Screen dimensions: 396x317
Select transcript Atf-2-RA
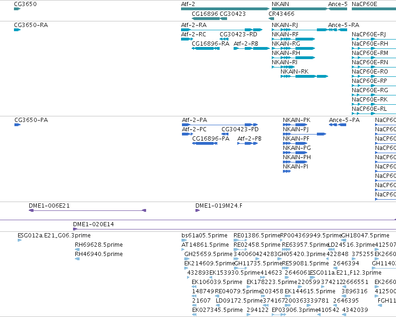(194, 25)
